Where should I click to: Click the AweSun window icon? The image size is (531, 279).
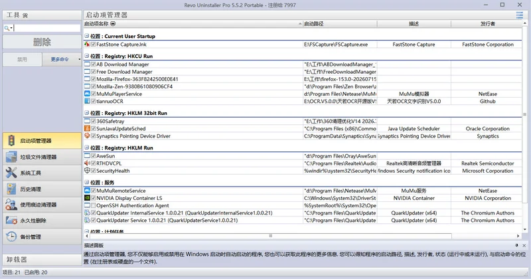tap(87, 155)
